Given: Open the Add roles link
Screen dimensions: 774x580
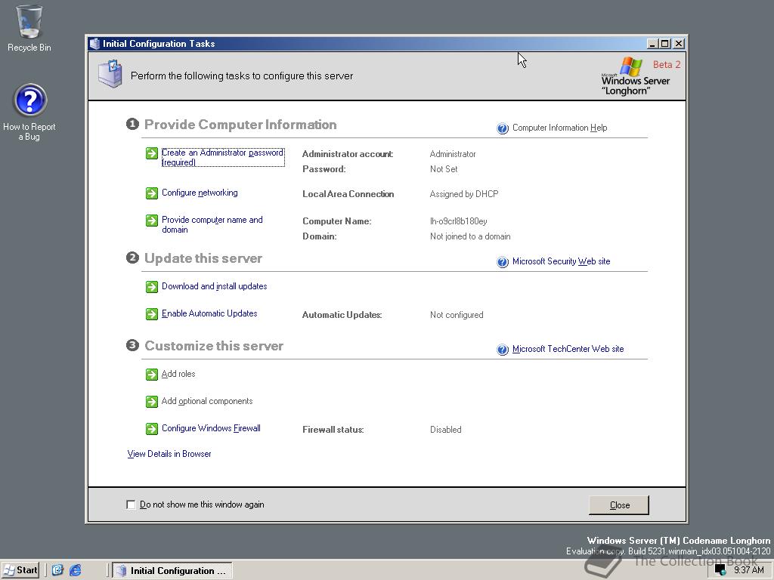Looking at the screenshot, I should point(178,374).
